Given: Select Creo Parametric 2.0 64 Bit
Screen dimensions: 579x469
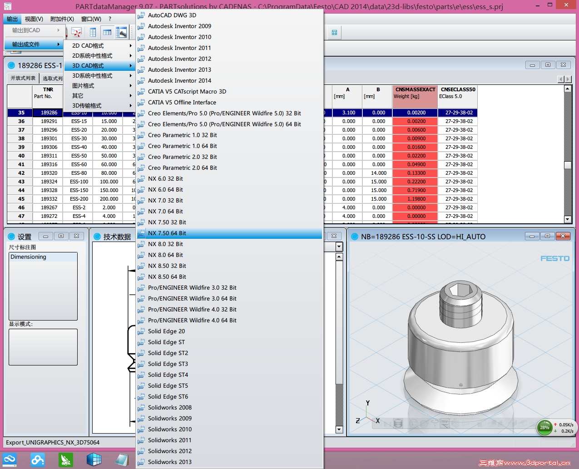Looking at the screenshot, I should tap(230, 168).
